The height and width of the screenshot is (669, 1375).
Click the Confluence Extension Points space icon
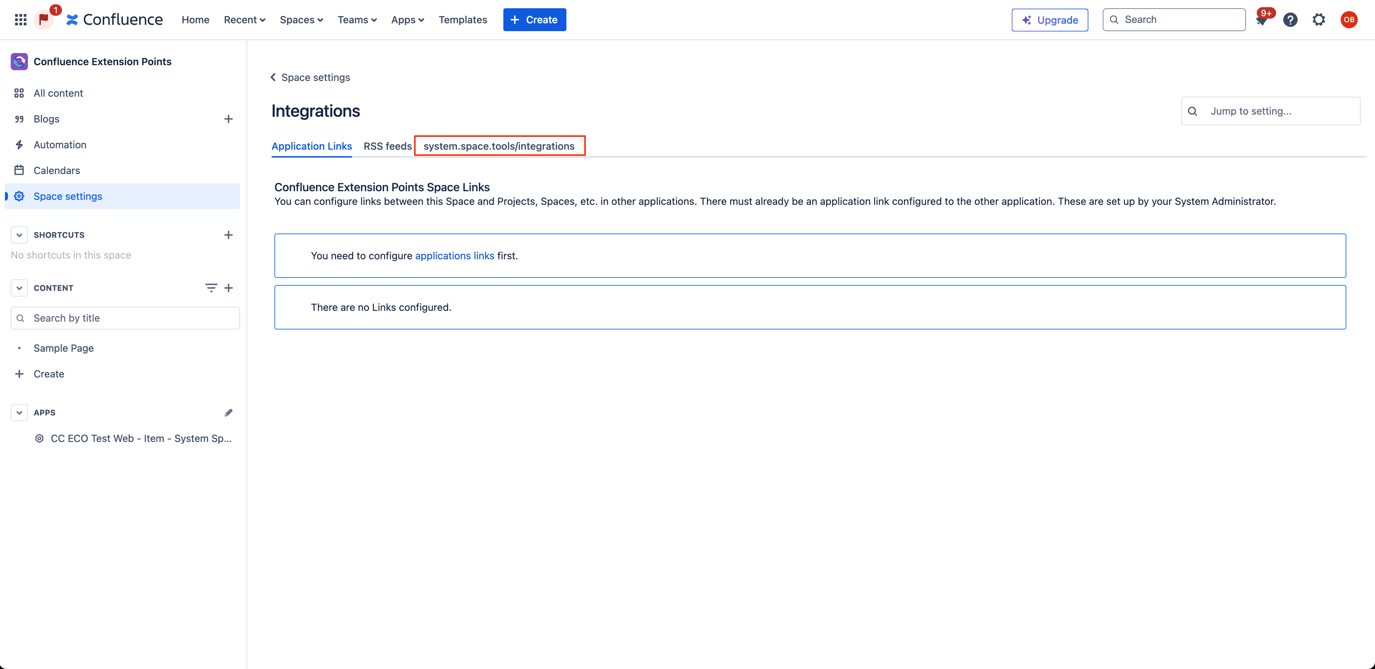[19, 61]
